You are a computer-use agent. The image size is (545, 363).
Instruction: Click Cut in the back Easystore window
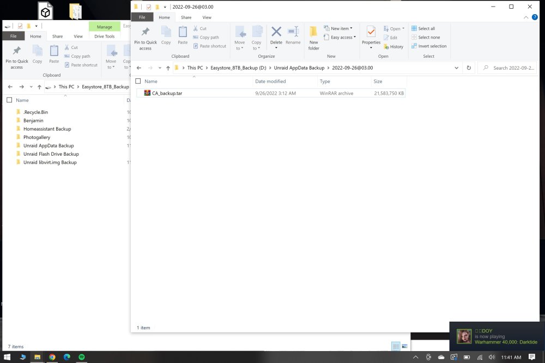pyautogui.click(x=71, y=47)
